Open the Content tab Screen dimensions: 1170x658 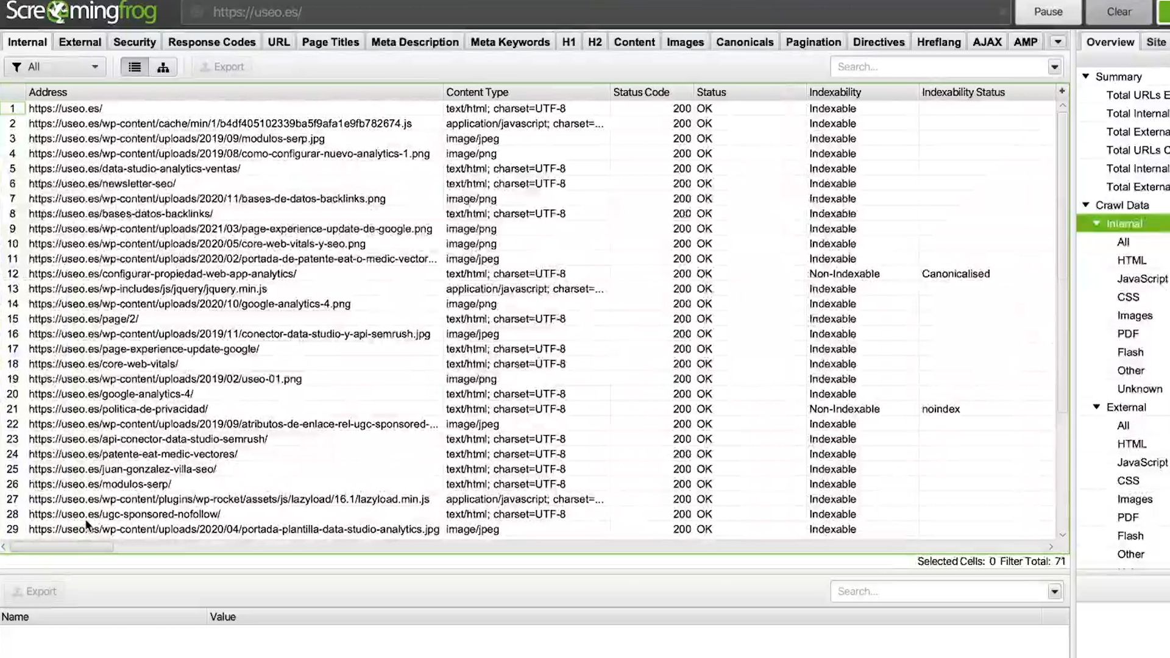(x=634, y=42)
